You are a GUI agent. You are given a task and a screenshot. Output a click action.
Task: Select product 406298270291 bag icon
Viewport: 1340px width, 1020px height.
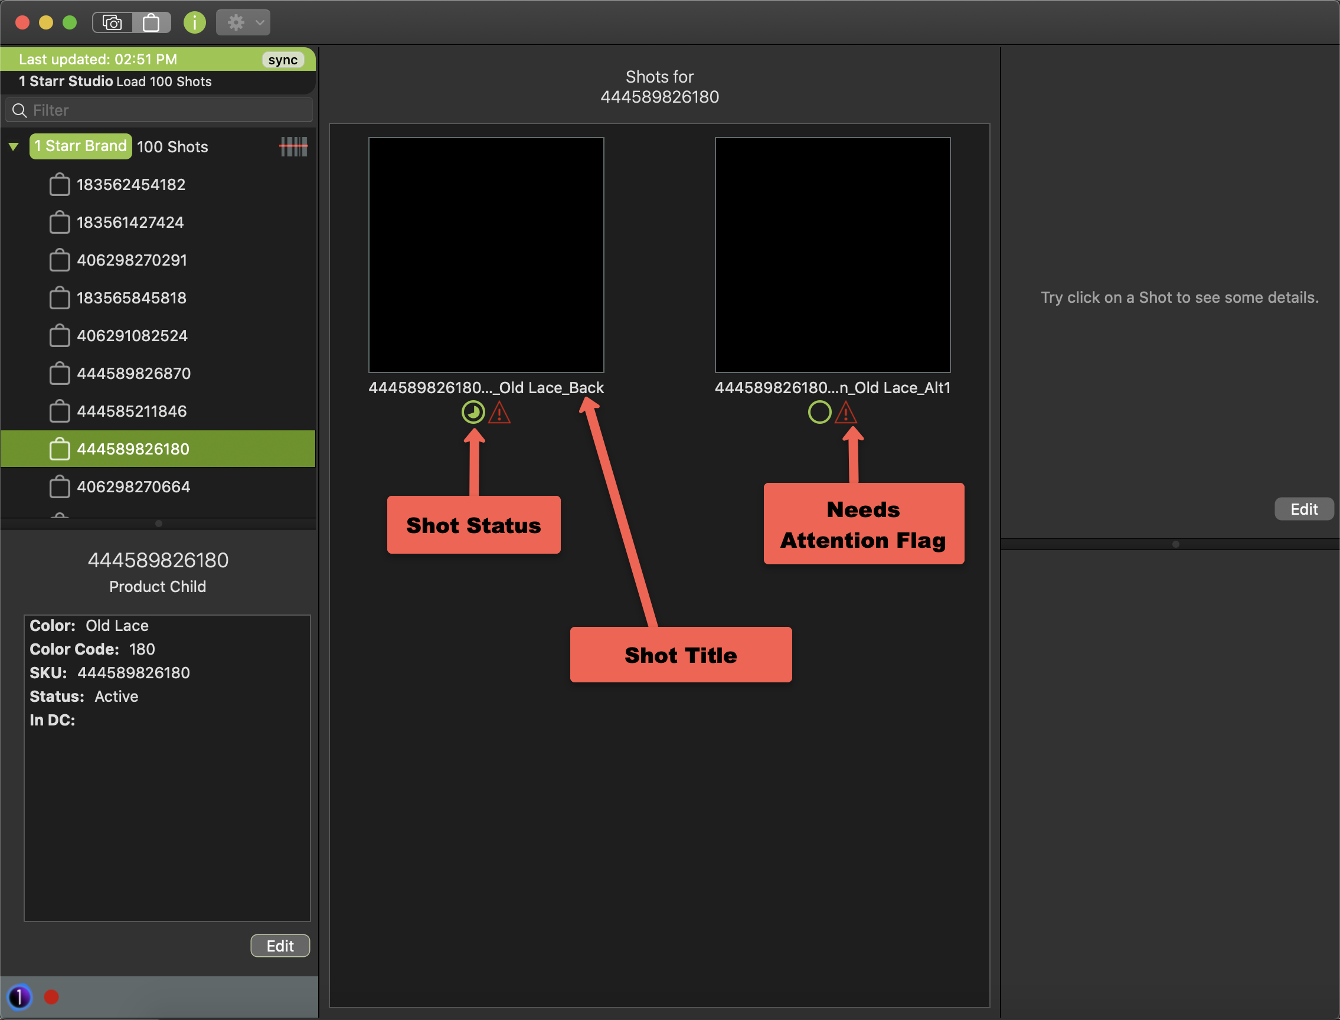point(60,260)
